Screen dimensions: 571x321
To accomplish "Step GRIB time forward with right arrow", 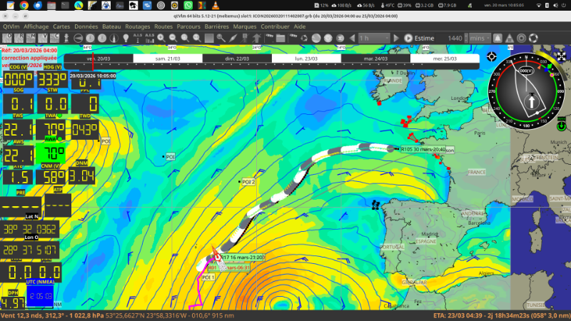I will (396, 37).
